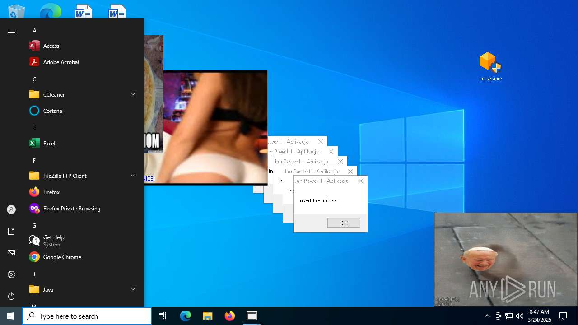Open Settings gear in the Start sidebar
Screen dimensions: 578x325
pyautogui.click(x=11, y=274)
